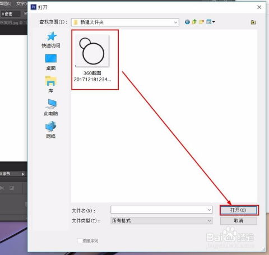The height and width of the screenshot is (255, 269).
Task: Click the Photoshop Ps icon in dialog title
Action: 34,7
